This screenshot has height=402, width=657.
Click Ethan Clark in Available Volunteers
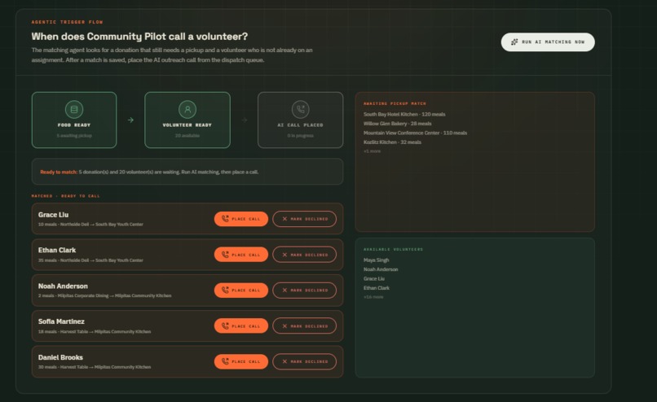377,288
